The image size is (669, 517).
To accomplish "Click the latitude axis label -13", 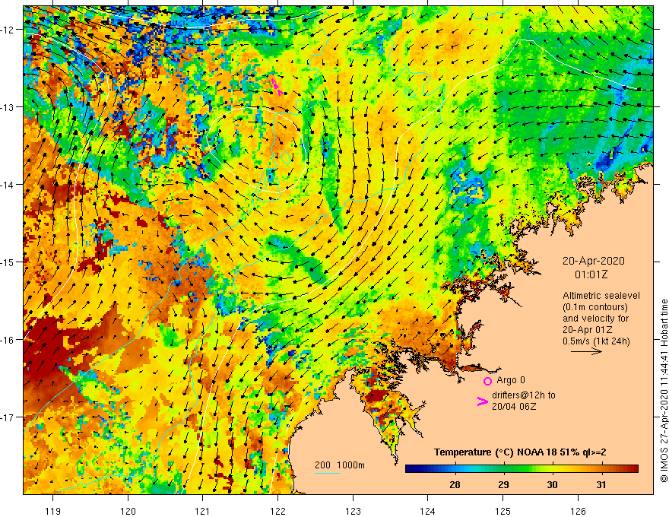I will pos(8,107).
